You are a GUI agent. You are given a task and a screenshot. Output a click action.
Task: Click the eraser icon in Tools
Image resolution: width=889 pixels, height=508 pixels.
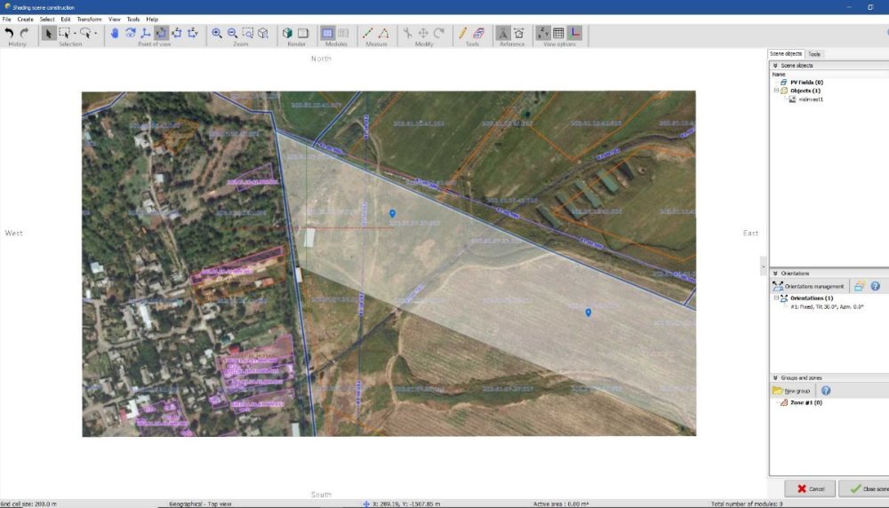(479, 33)
